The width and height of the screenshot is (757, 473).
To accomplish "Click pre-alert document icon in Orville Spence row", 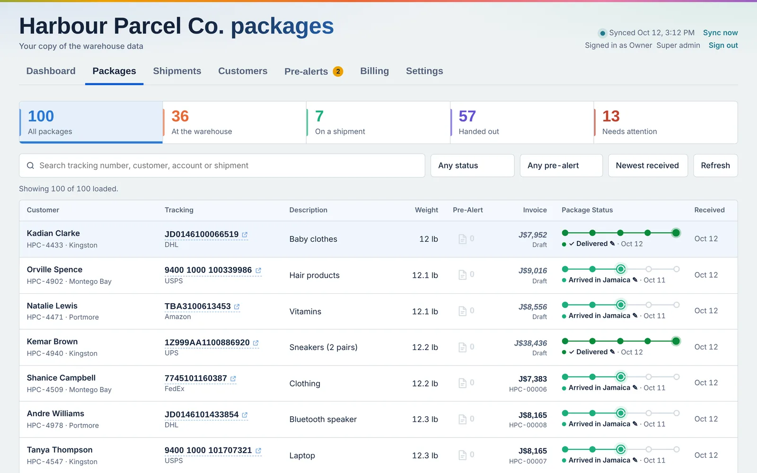I will click(463, 275).
